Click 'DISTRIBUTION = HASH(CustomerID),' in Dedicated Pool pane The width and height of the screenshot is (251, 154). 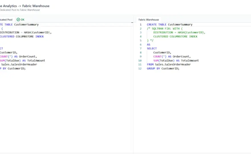point(26,33)
